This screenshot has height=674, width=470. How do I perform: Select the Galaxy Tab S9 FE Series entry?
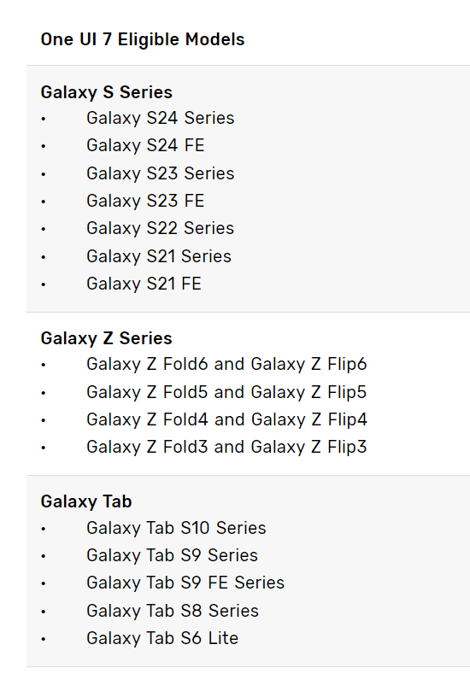(x=185, y=583)
